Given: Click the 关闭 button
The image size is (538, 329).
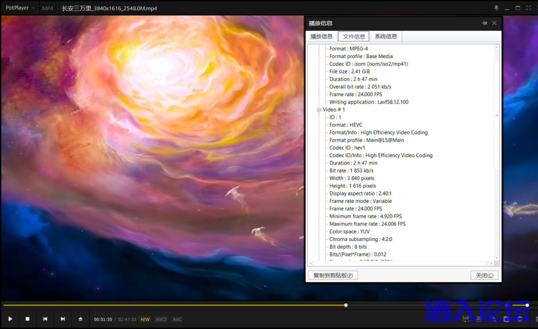Looking at the screenshot, I should coord(484,275).
